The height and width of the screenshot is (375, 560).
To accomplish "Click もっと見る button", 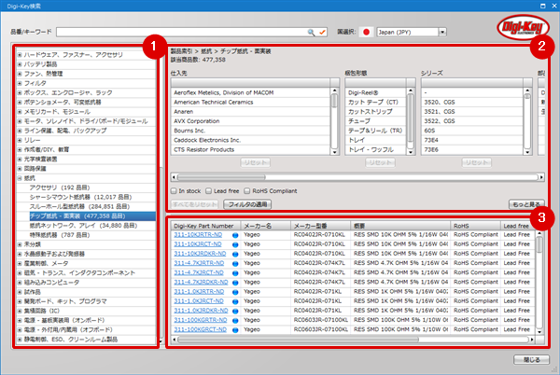I will pos(526,204).
